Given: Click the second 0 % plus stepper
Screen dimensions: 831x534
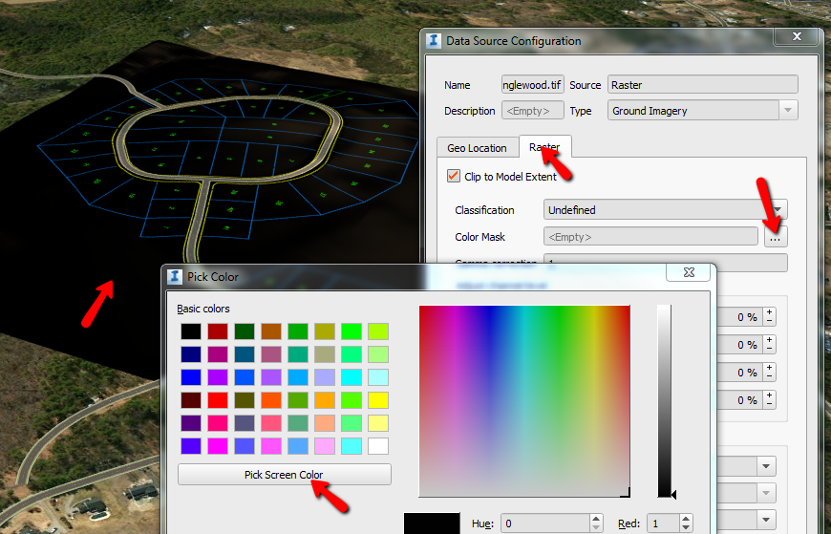Looking at the screenshot, I should (x=770, y=340).
